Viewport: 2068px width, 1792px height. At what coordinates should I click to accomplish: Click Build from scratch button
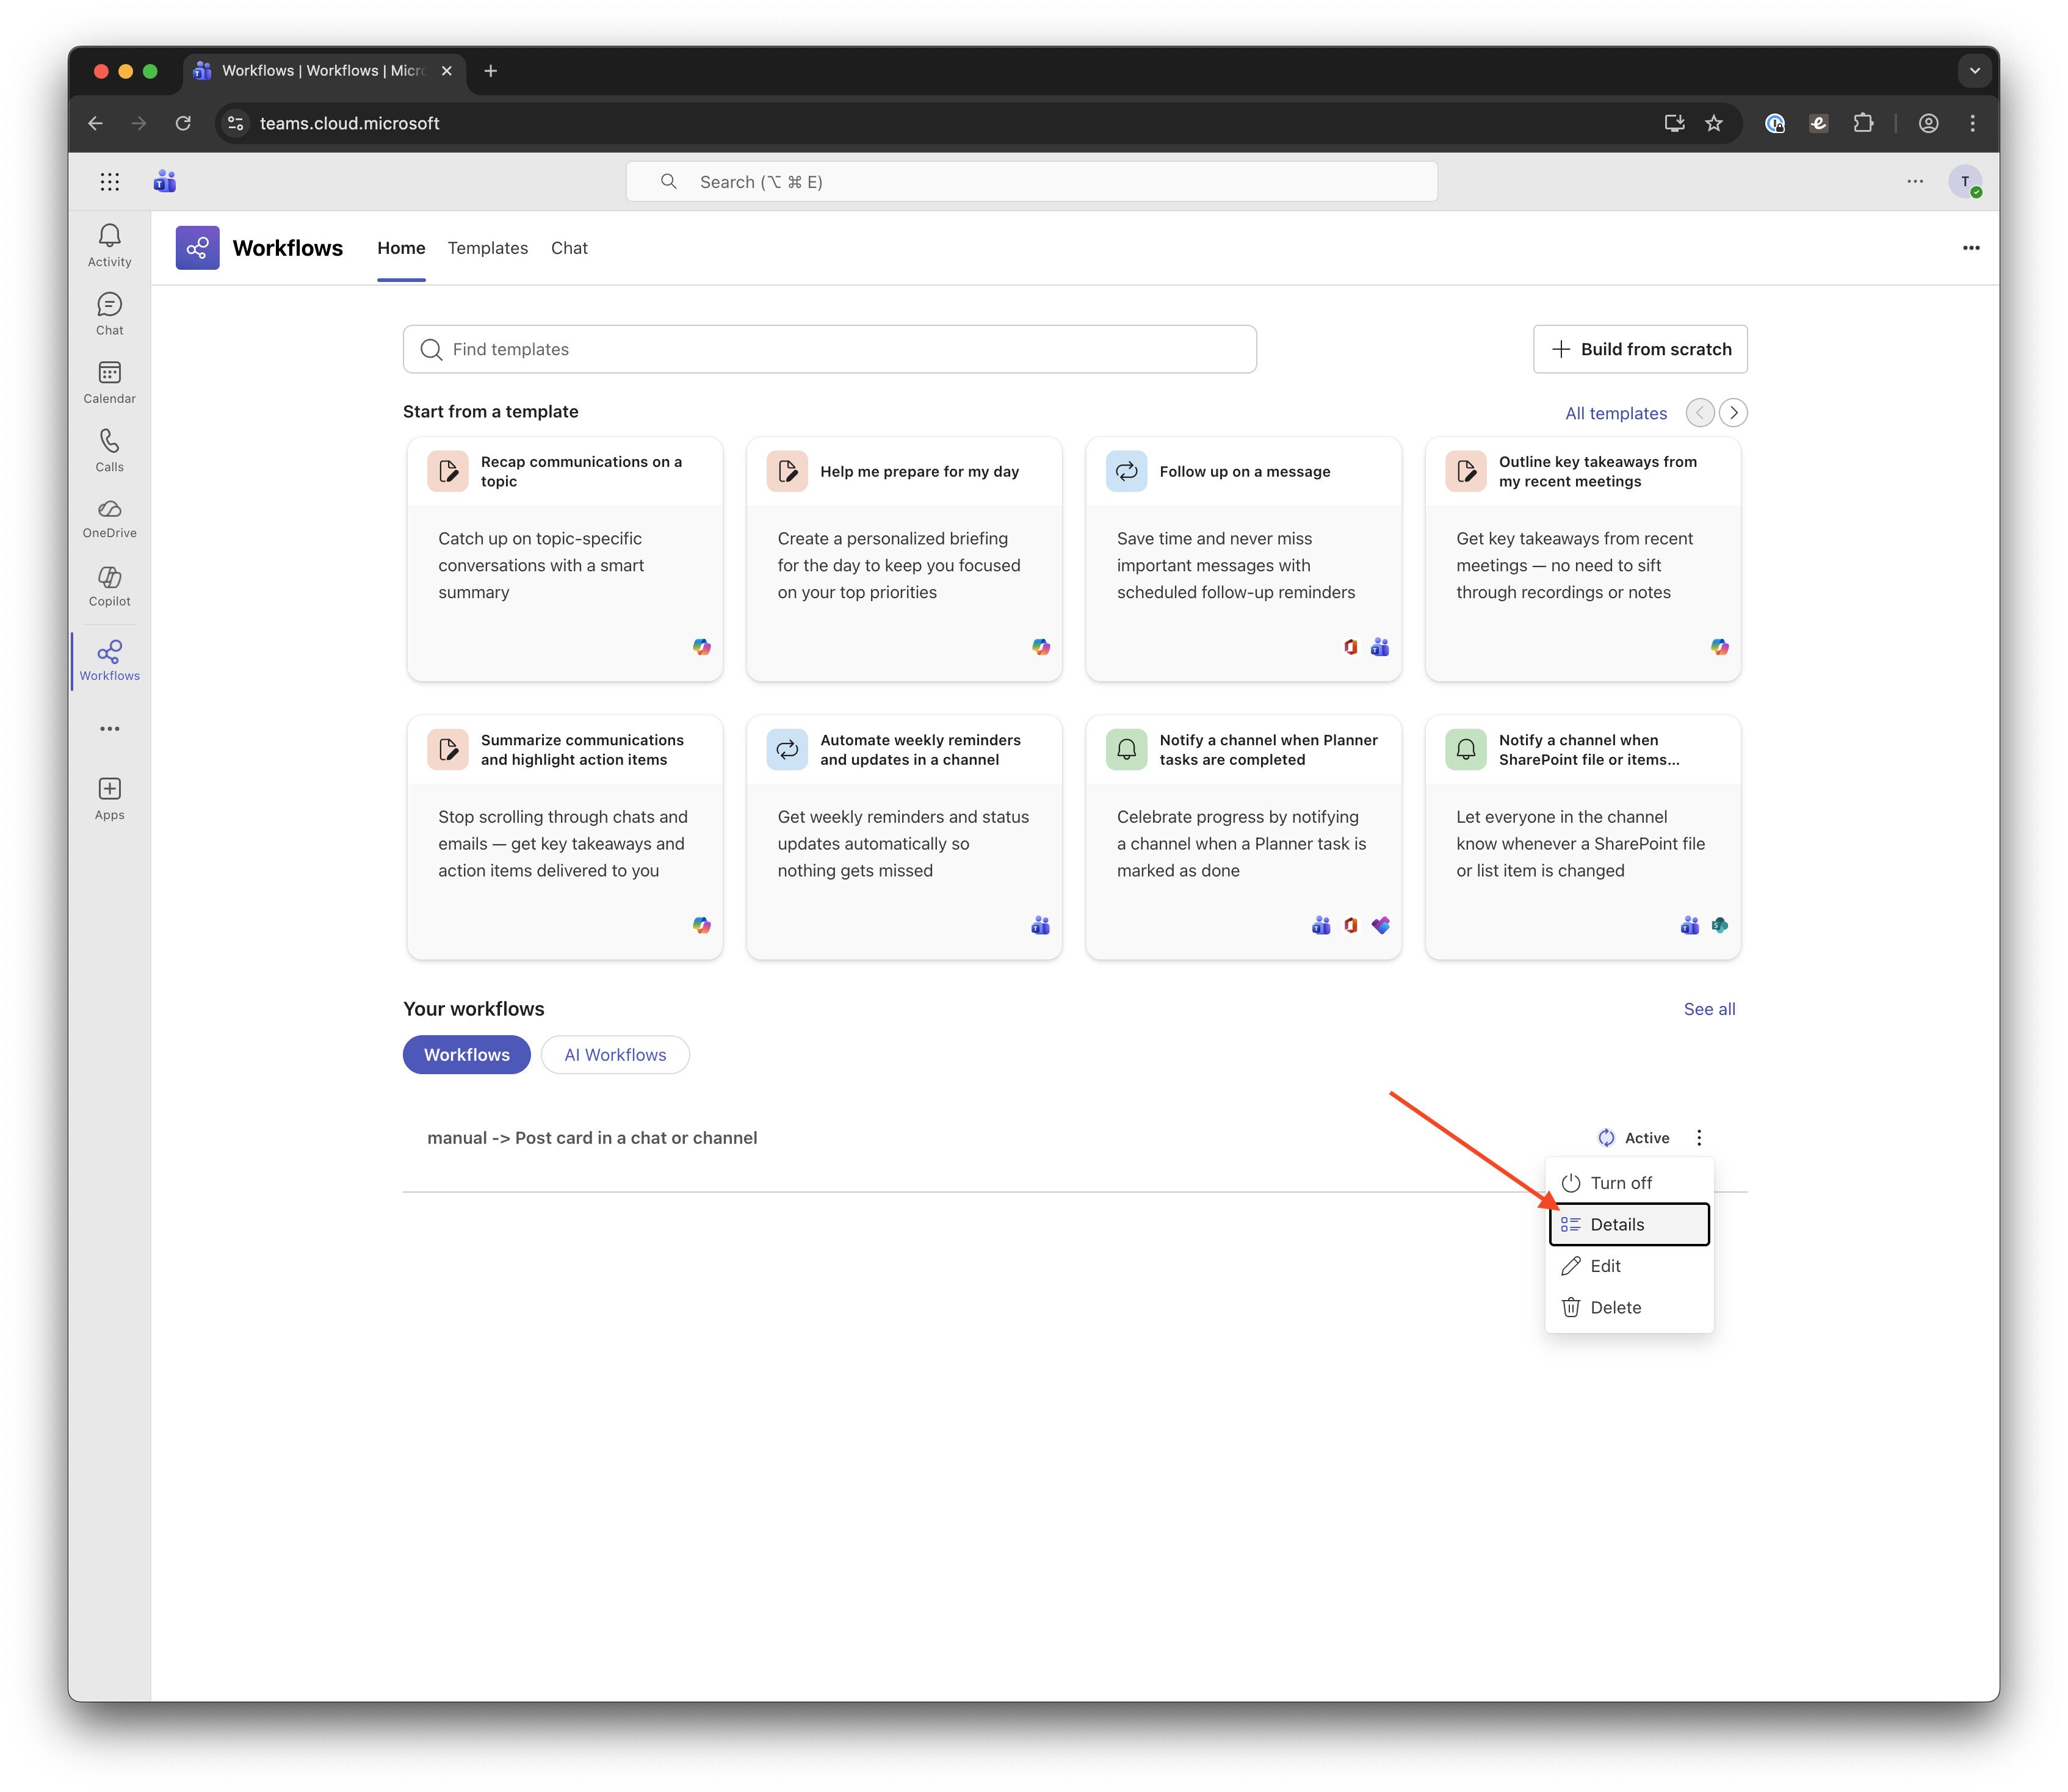pos(1640,349)
